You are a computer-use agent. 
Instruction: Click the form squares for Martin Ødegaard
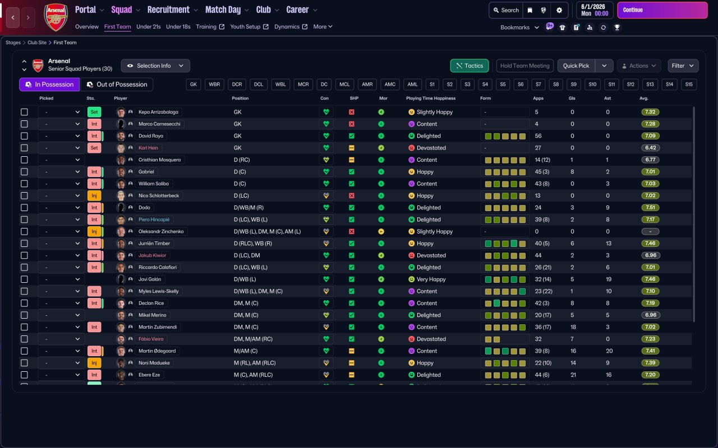(x=505, y=351)
